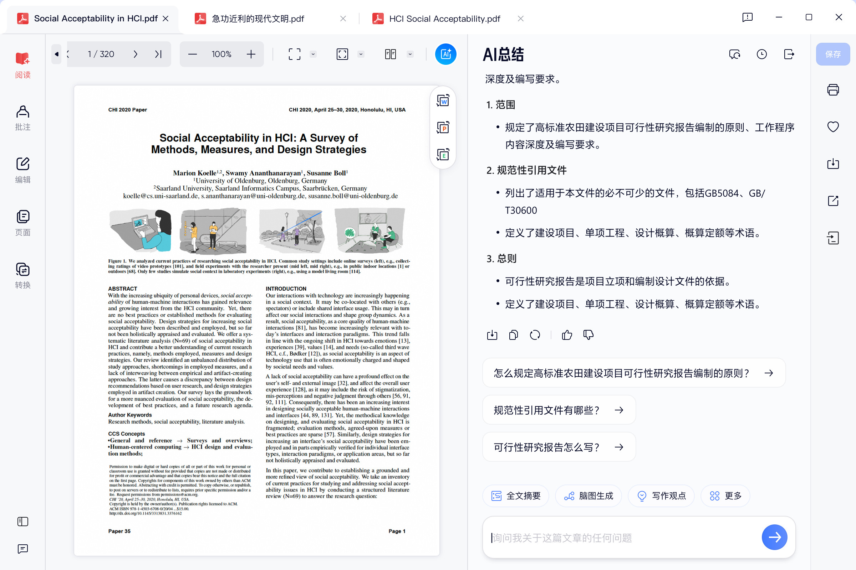Jump to the last page
The image size is (856, 570).
coord(158,54)
